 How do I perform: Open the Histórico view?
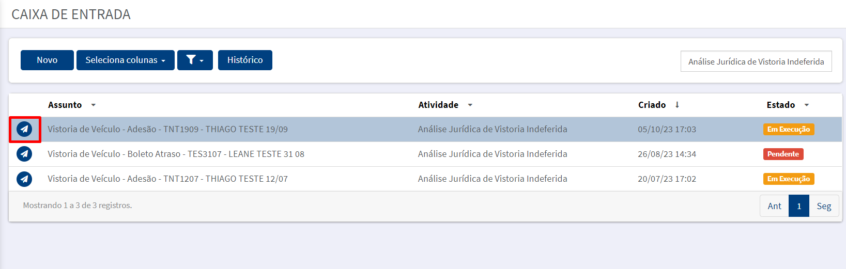245,60
